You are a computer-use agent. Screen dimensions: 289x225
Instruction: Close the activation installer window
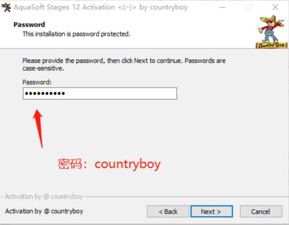point(275,7)
